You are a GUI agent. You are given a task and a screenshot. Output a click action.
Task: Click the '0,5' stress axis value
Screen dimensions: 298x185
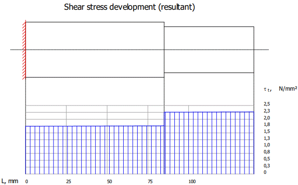coord(267,159)
